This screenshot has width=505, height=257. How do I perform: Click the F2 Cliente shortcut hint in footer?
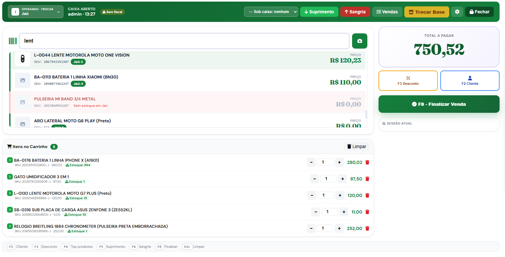[18, 247]
